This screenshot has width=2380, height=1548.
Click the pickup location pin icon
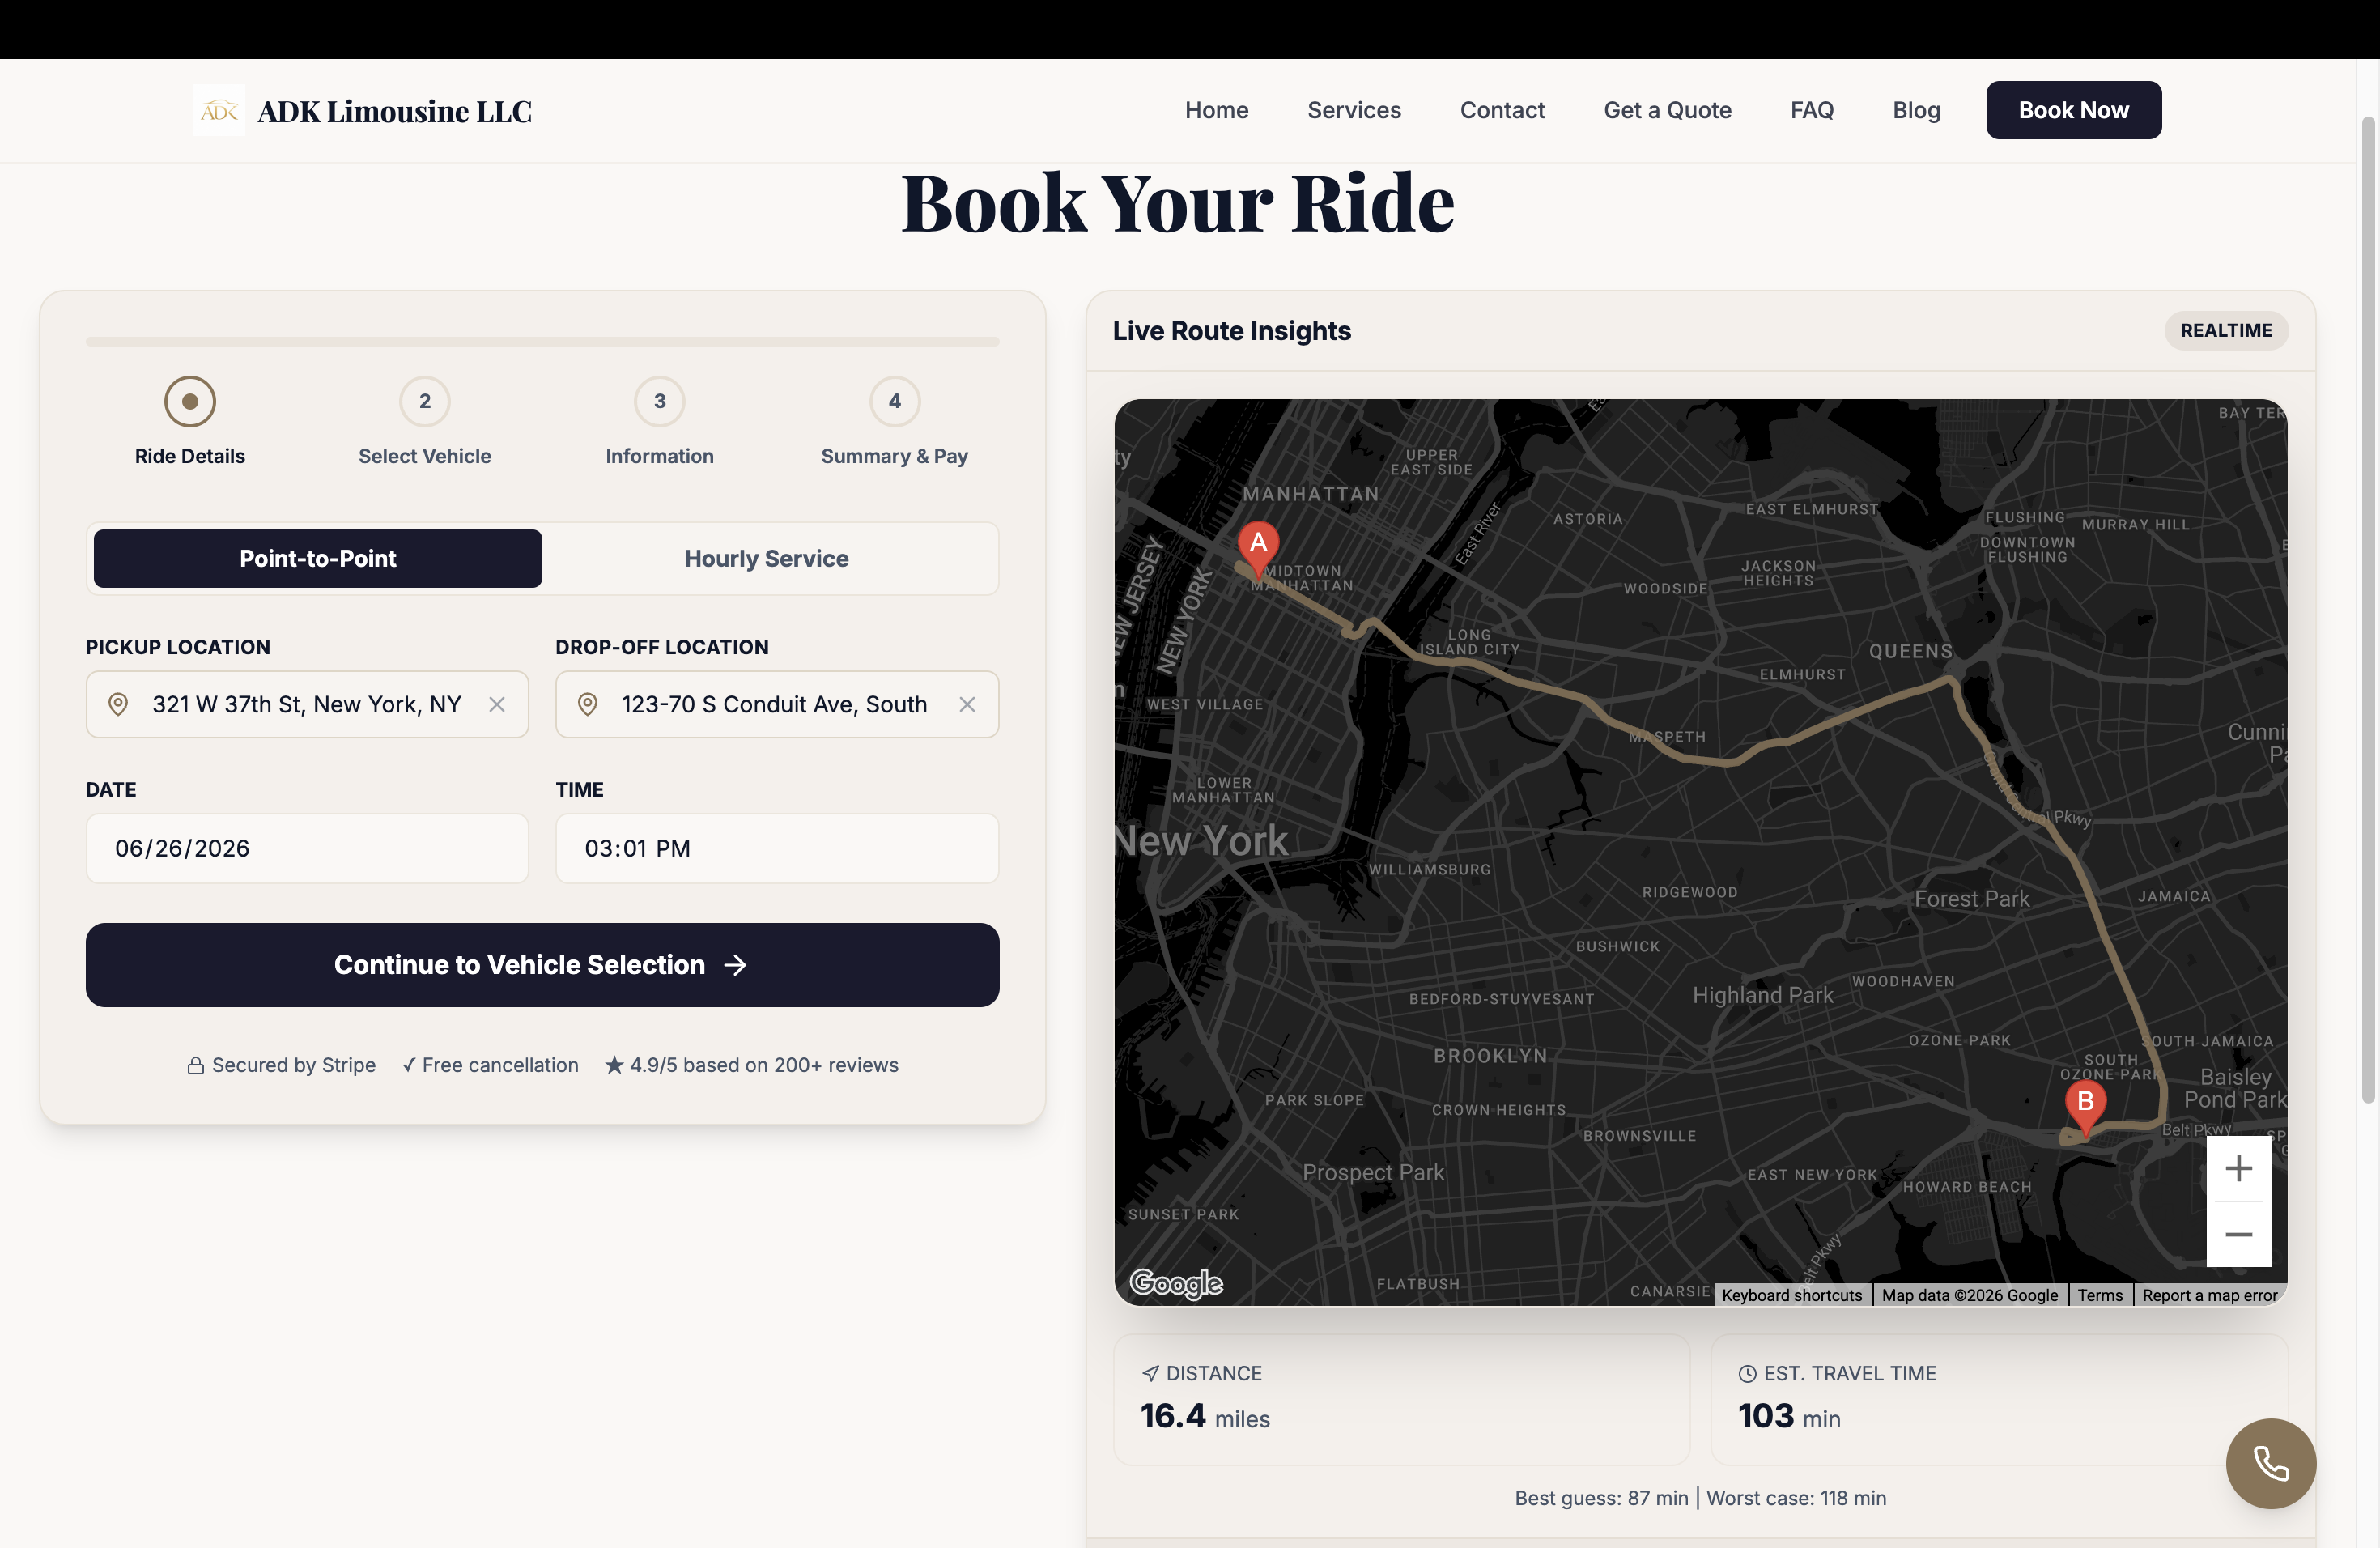point(118,704)
